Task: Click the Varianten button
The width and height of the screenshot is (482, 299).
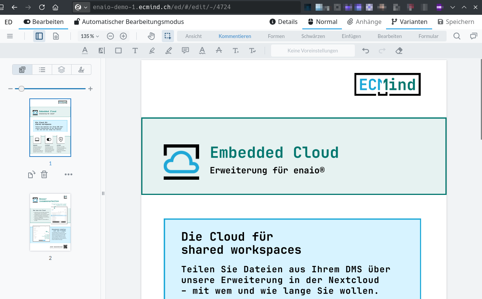Action: [x=409, y=22]
